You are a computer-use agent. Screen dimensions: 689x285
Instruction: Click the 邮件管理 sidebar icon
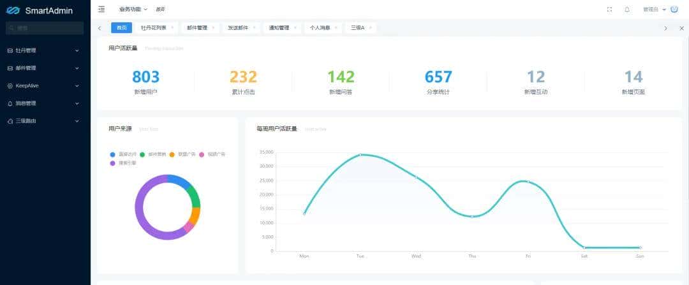(10, 68)
